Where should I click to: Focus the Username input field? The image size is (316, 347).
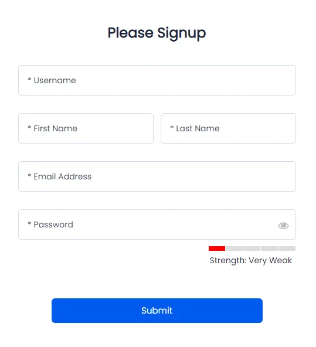point(157,80)
